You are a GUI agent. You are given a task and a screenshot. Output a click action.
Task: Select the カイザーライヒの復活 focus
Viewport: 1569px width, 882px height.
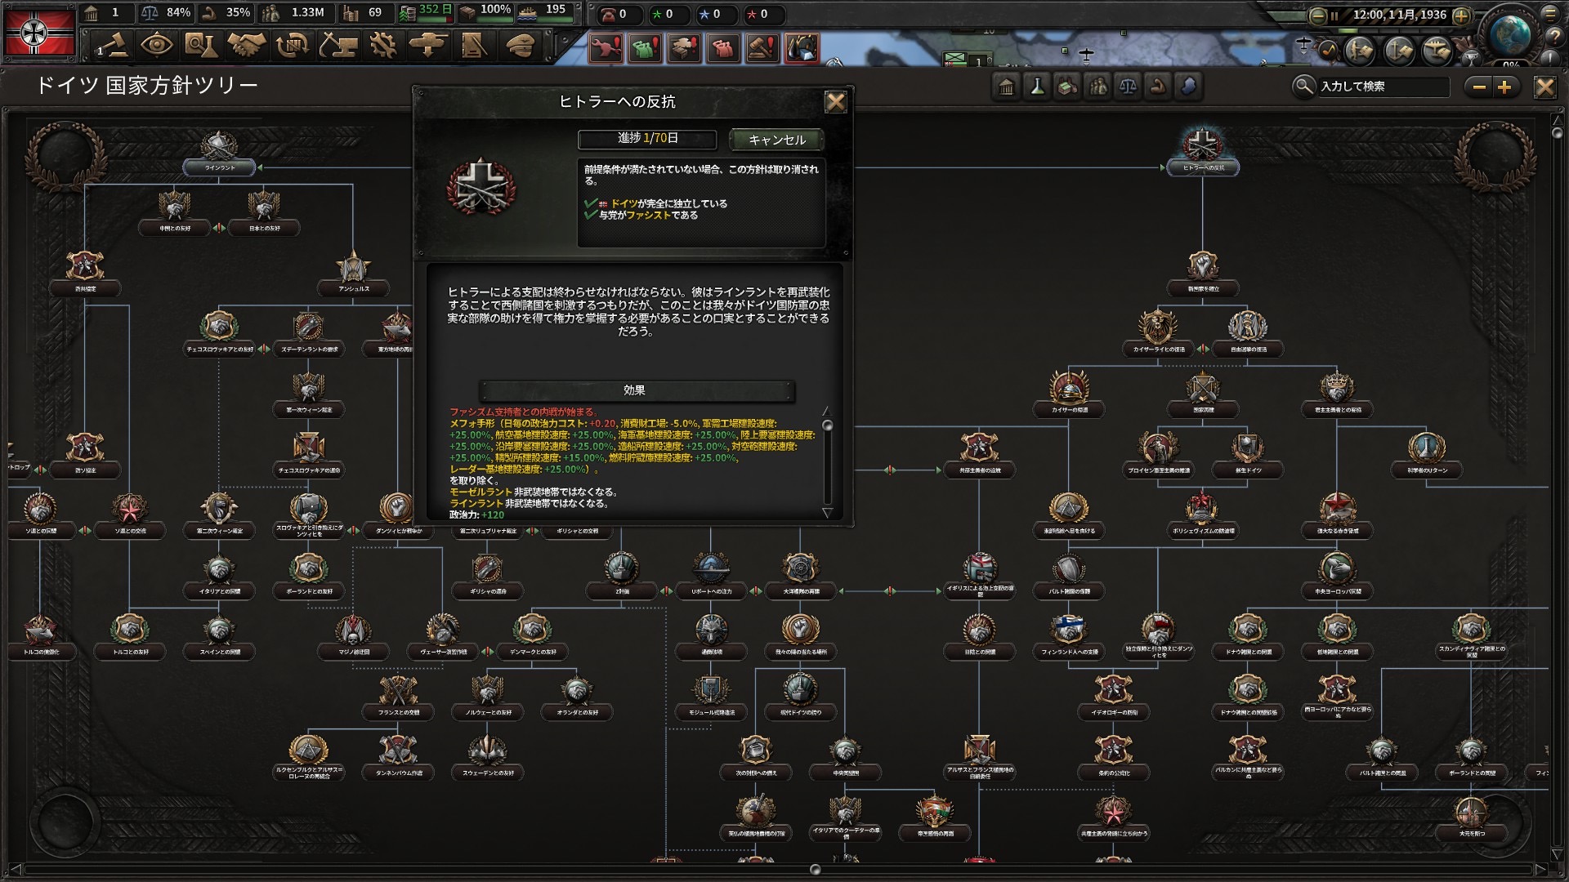click(1158, 334)
